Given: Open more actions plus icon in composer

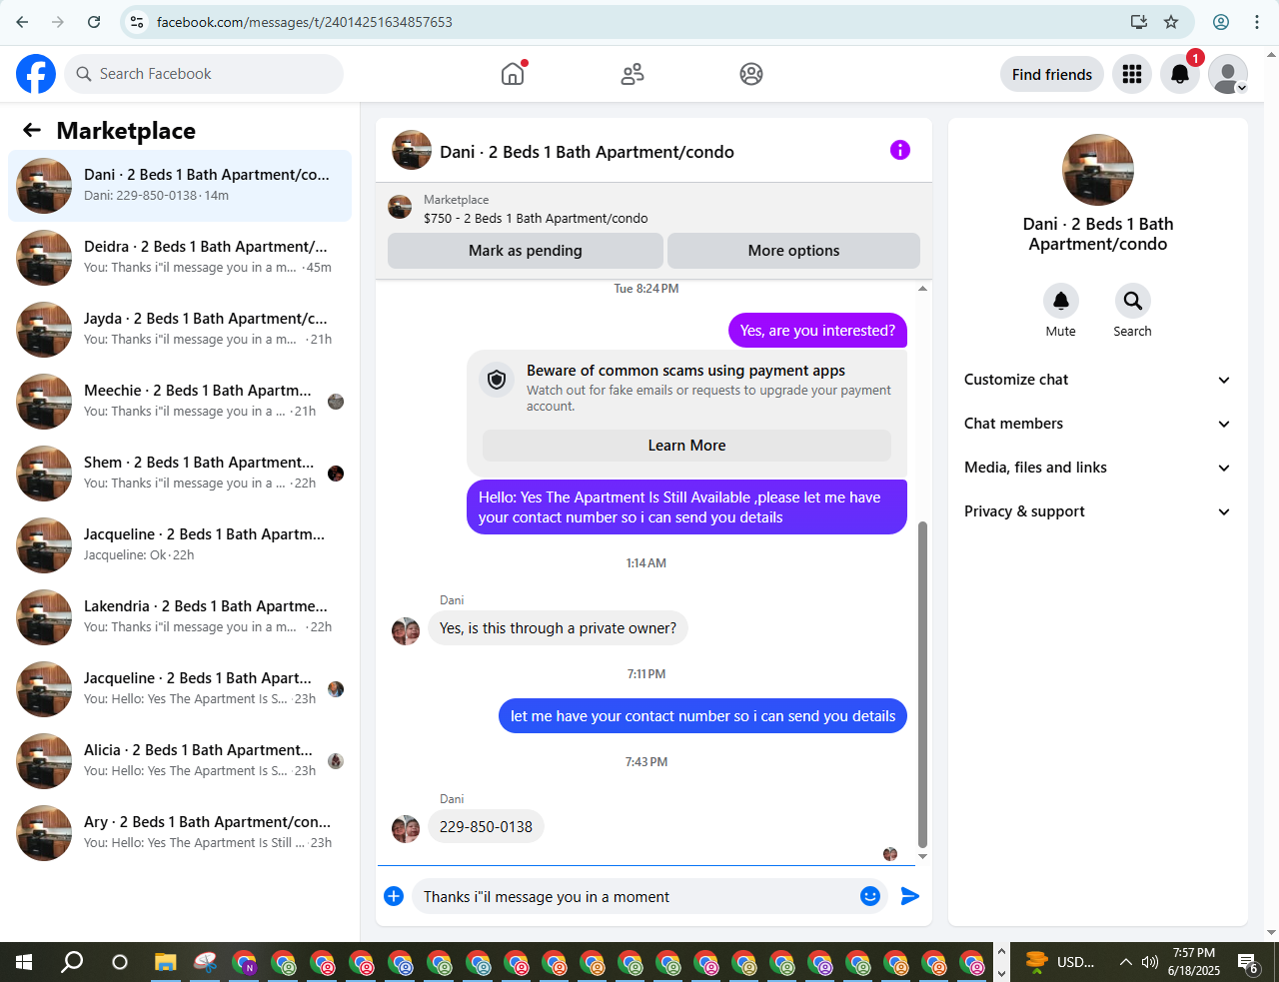Looking at the screenshot, I should [394, 896].
